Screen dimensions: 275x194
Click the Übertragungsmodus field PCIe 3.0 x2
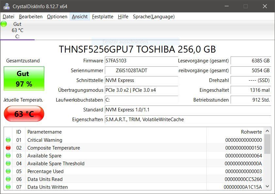(x=141, y=90)
